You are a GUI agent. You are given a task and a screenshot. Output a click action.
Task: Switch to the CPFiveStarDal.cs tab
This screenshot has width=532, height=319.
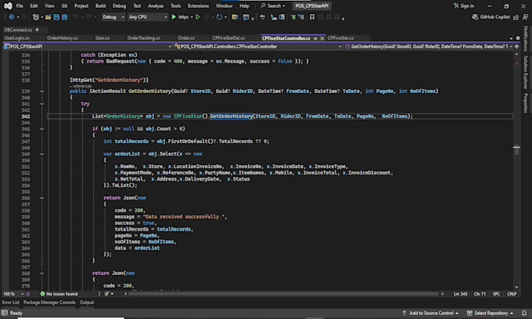pos(228,38)
